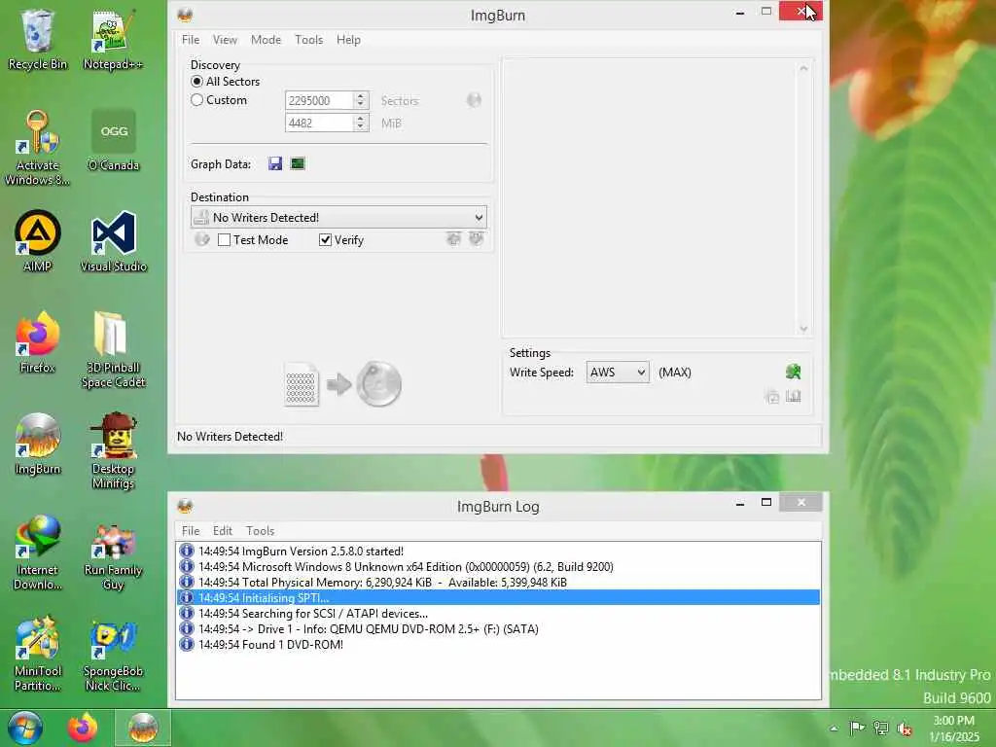Maximize the ImgBurn Log window

coord(766,503)
